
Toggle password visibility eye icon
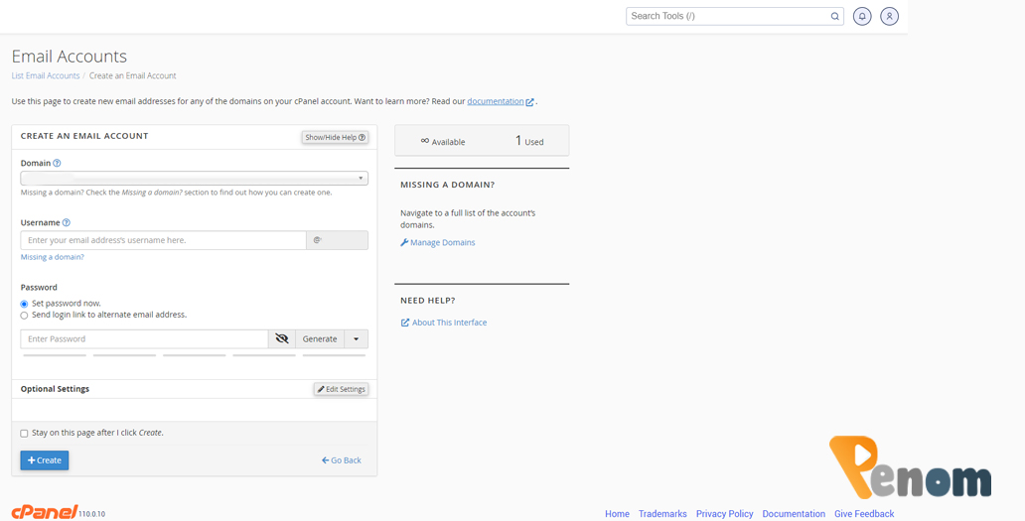click(282, 338)
